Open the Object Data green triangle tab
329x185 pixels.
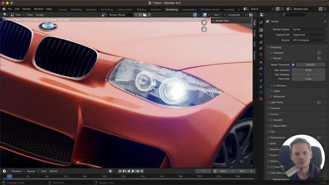(x=261, y=92)
